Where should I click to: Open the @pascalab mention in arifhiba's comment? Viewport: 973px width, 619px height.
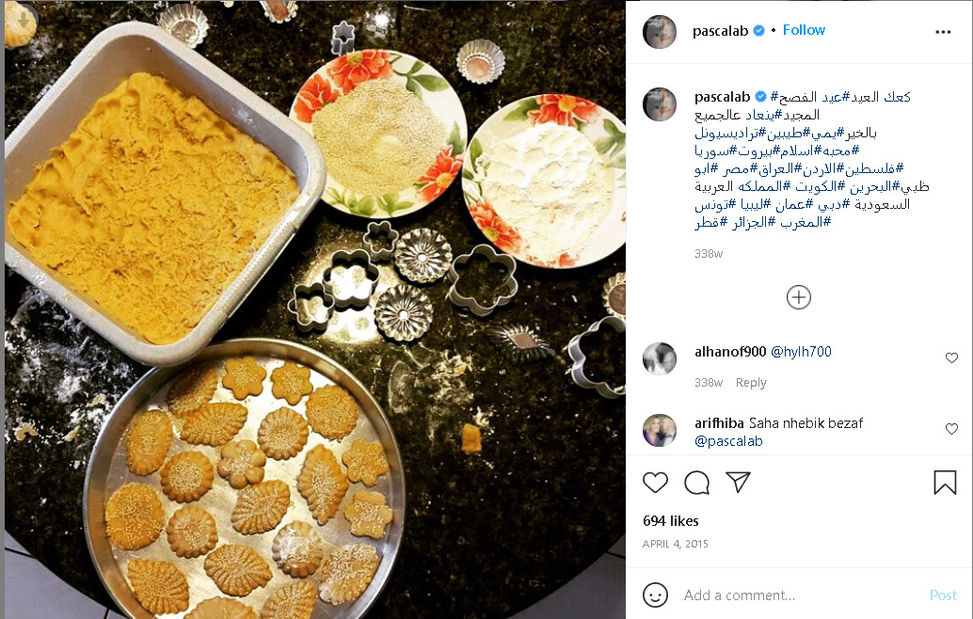click(x=728, y=441)
